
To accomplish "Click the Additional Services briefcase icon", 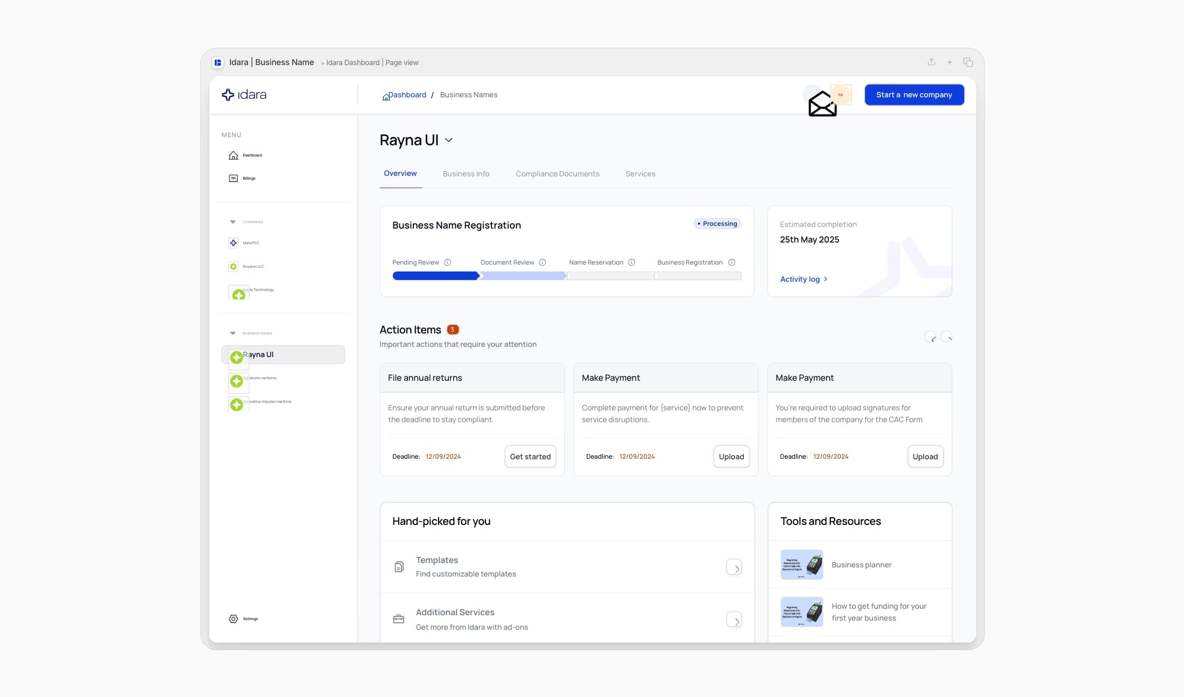I will pyautogui.click(x=399, y=619).
